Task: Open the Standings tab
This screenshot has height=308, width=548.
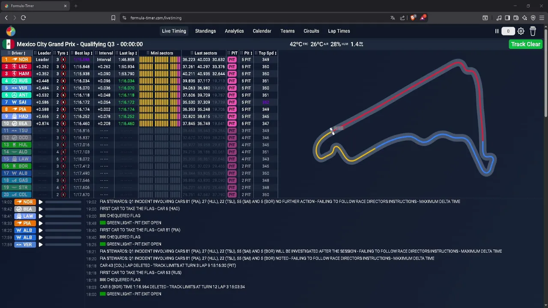Action: click(205, 31)
